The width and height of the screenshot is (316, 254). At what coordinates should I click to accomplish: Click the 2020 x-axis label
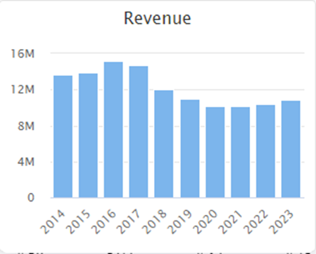(205, 222)
